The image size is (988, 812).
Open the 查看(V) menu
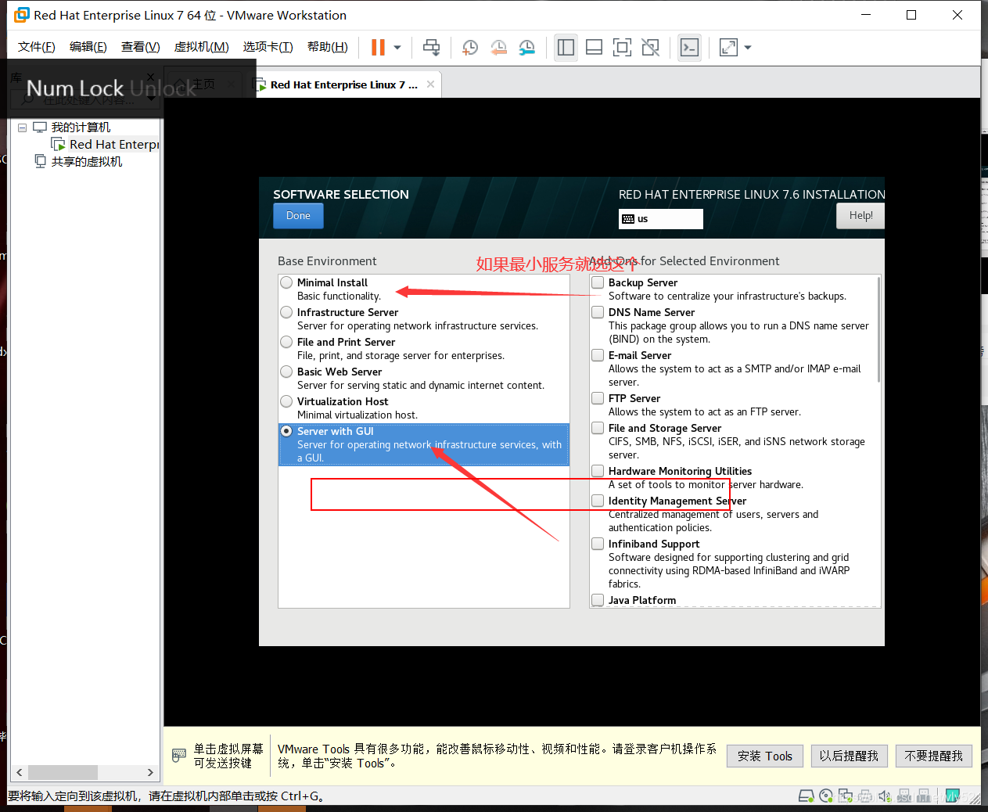(140, 47)
